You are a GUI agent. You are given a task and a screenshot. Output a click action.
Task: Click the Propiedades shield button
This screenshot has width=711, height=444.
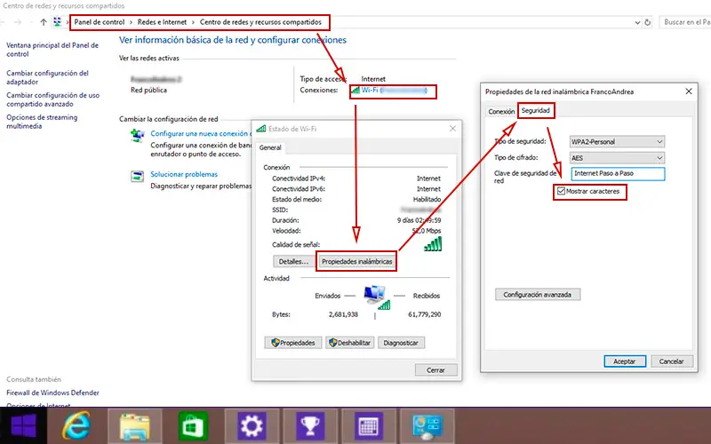pyautogui.click(x=293, y=343)
